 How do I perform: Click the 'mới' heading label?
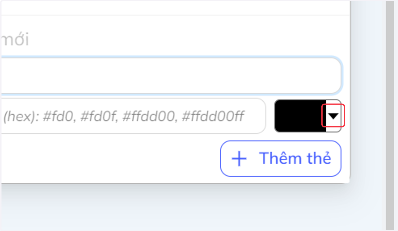(x=15, y=40)
